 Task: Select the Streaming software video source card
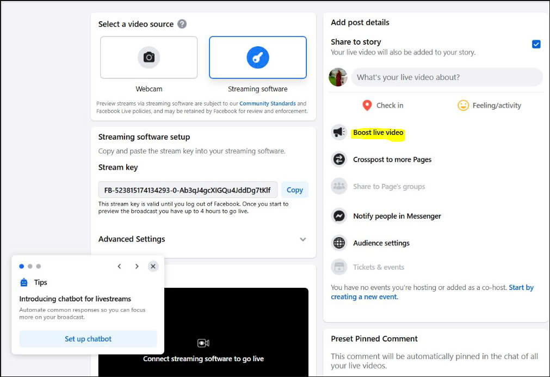258,58
